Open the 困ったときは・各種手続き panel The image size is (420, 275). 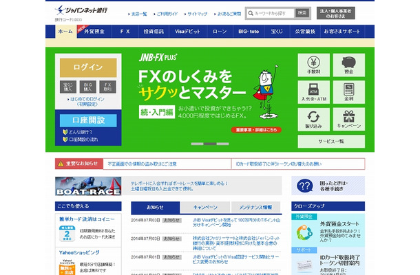[x=328, y=186]
